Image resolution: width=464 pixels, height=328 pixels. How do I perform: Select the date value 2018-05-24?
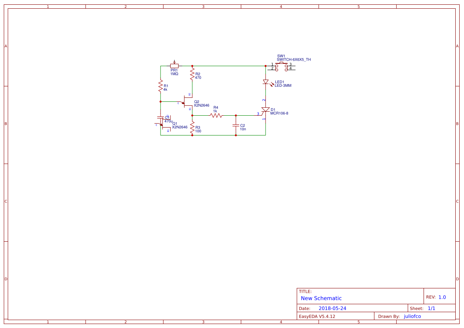coord(332,308)
